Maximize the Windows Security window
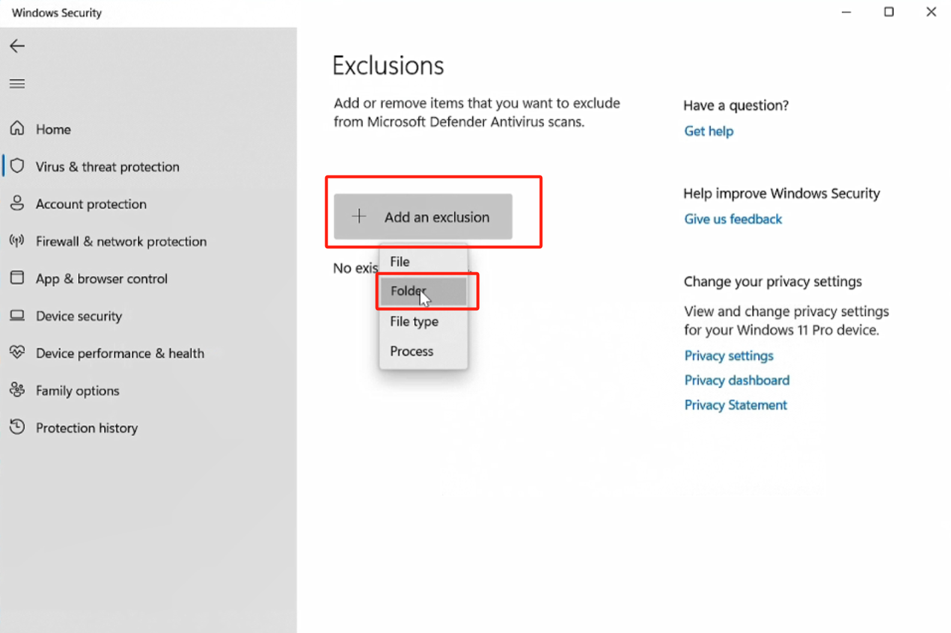 point(888,12)
